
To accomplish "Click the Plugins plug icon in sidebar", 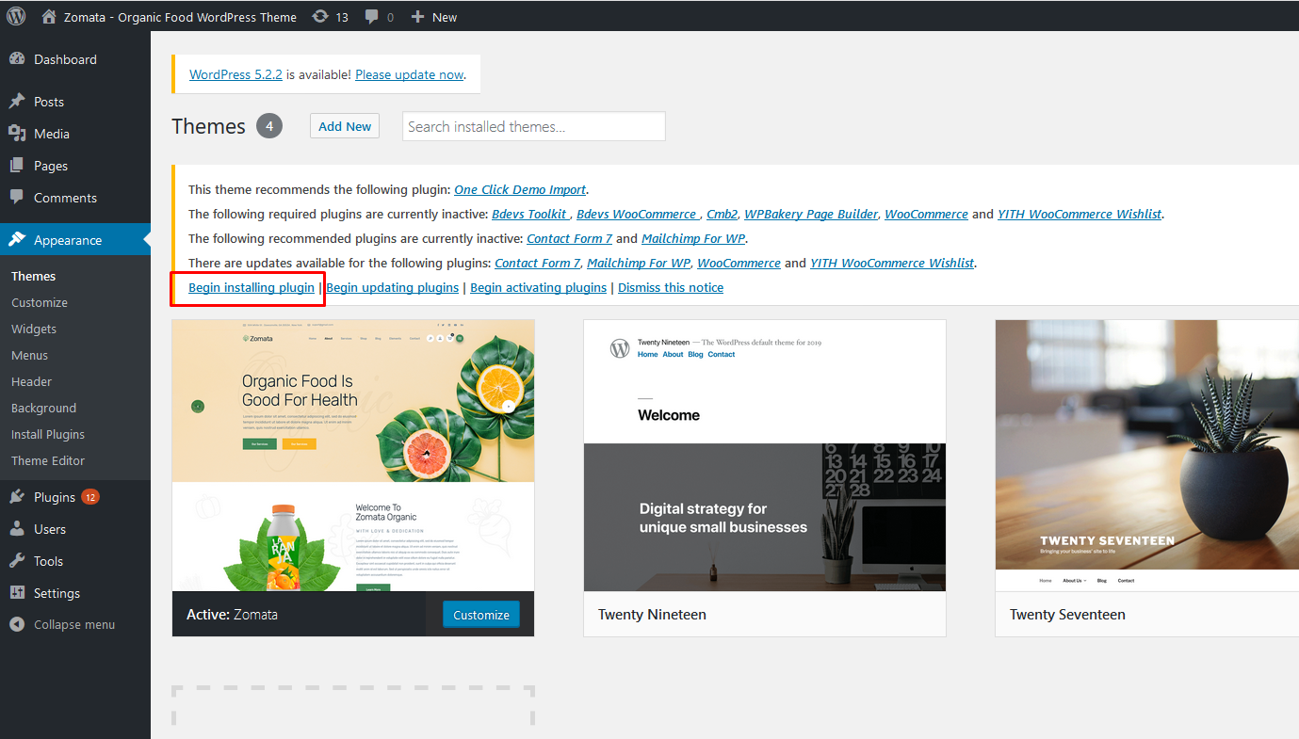I will [x=17, y=497].
